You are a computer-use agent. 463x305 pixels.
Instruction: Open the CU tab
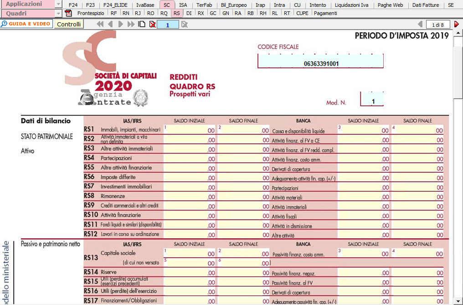tap(297, 5)
